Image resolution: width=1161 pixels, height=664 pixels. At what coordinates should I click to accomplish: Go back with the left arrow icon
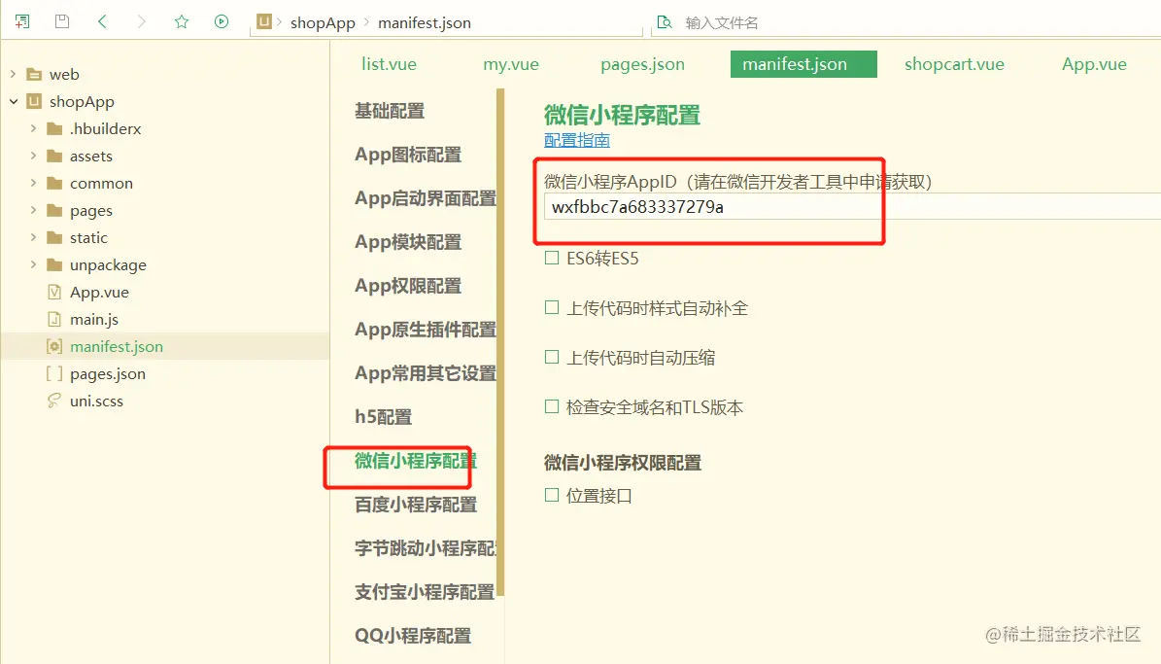pos(102,21)
